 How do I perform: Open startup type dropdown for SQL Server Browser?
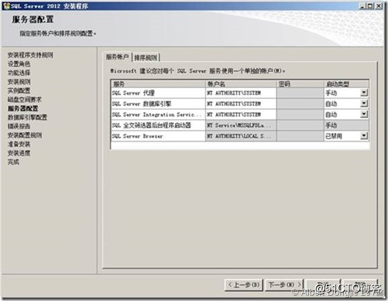364,136
